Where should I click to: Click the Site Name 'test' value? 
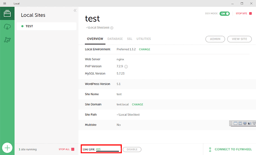pyautogui.click(x=119, y=94)
